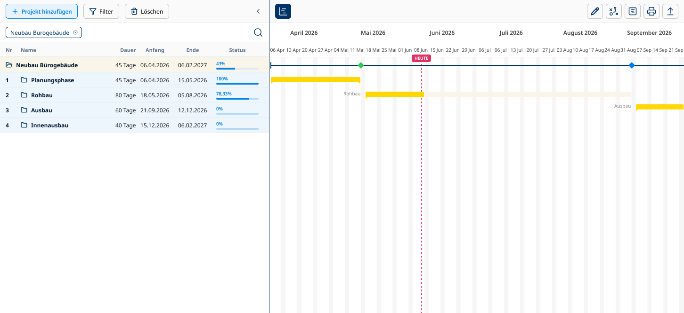The width and height of the screenshot is (684, 313).
Task: Click the pencil edit icon
Action: tap(595, 11)
